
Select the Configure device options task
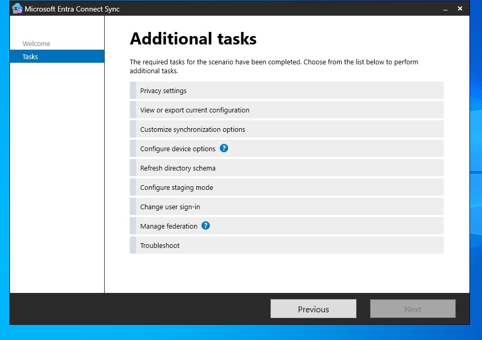click(286, 149)
